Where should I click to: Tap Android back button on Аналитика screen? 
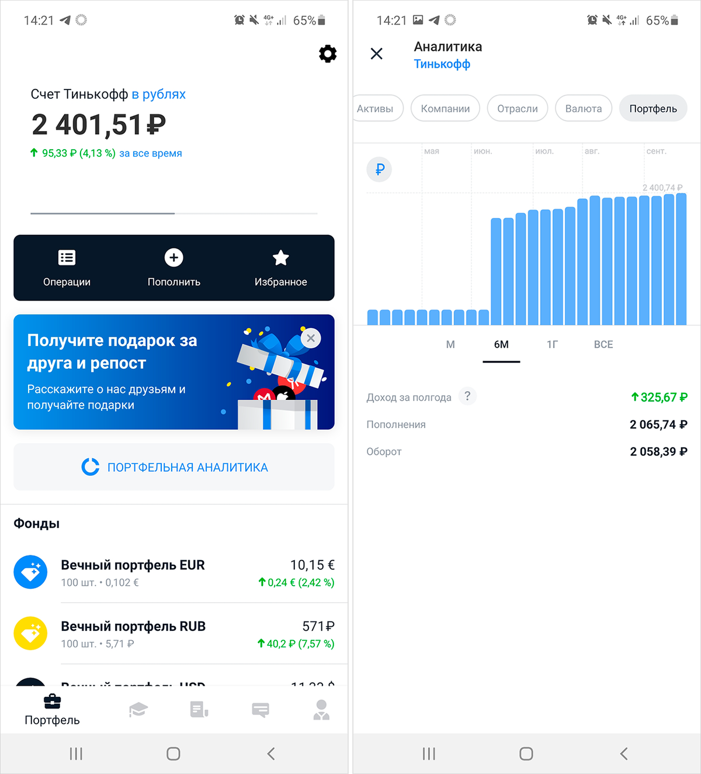click(x=624, y=754)
